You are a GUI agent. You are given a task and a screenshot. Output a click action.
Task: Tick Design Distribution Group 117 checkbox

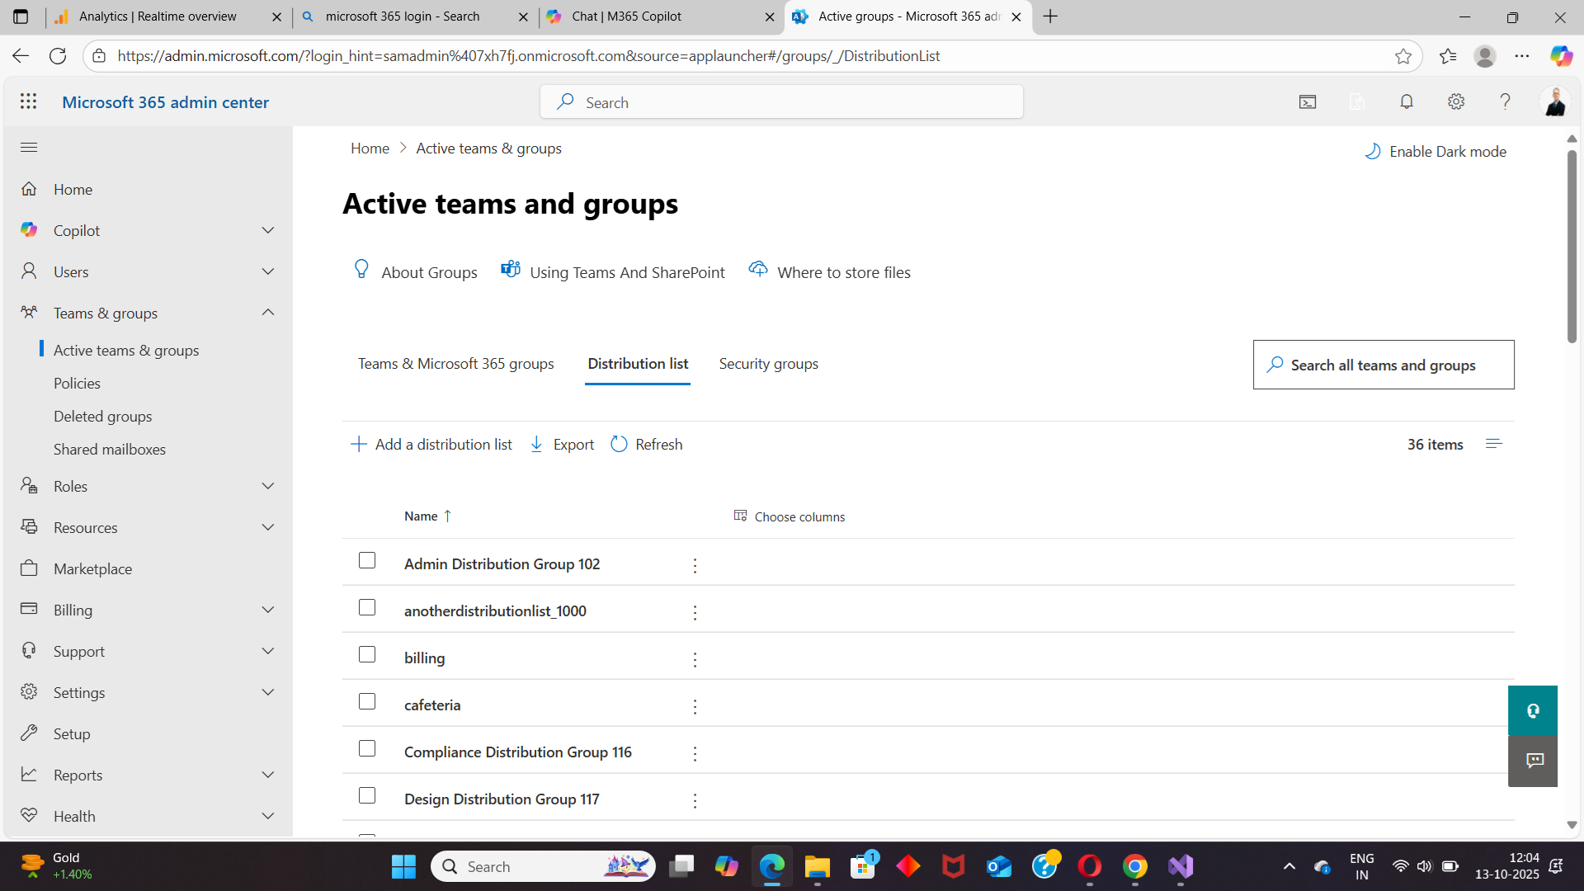[367, 796]
